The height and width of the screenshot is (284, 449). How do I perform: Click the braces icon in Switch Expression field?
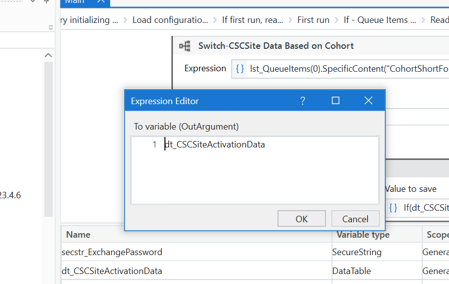point(240,69)
